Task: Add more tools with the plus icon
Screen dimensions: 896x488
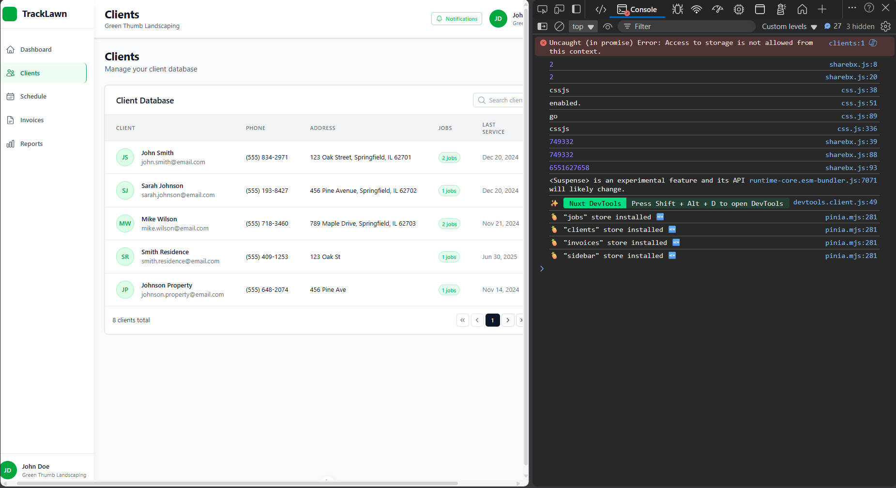Action: 822,9
